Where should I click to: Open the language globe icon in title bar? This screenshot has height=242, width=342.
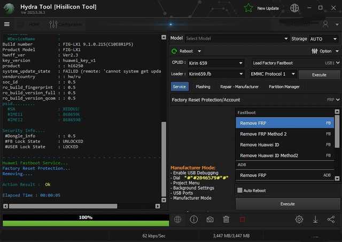[294, 8]
